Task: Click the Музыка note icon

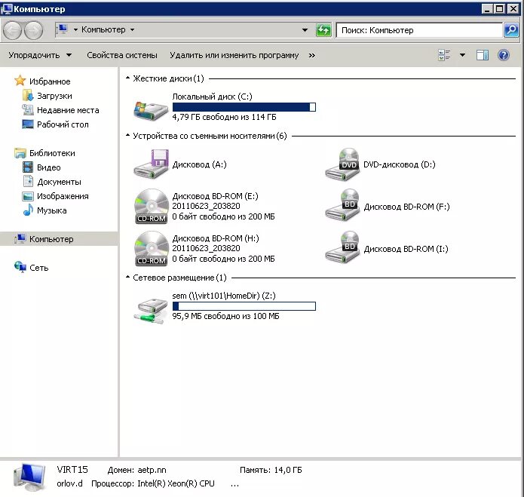Action: (28, 210)
